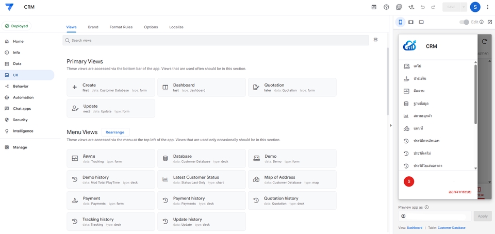Collapse the preview panel with the arrow handle
495x234 pixels.
point(390,125)
